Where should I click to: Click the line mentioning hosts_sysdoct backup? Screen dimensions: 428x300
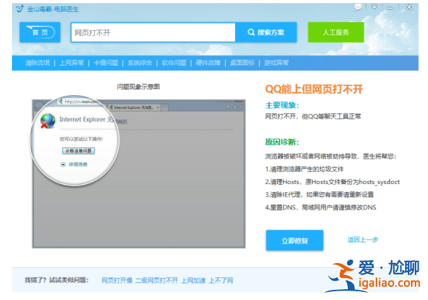[x=332, y=182]
